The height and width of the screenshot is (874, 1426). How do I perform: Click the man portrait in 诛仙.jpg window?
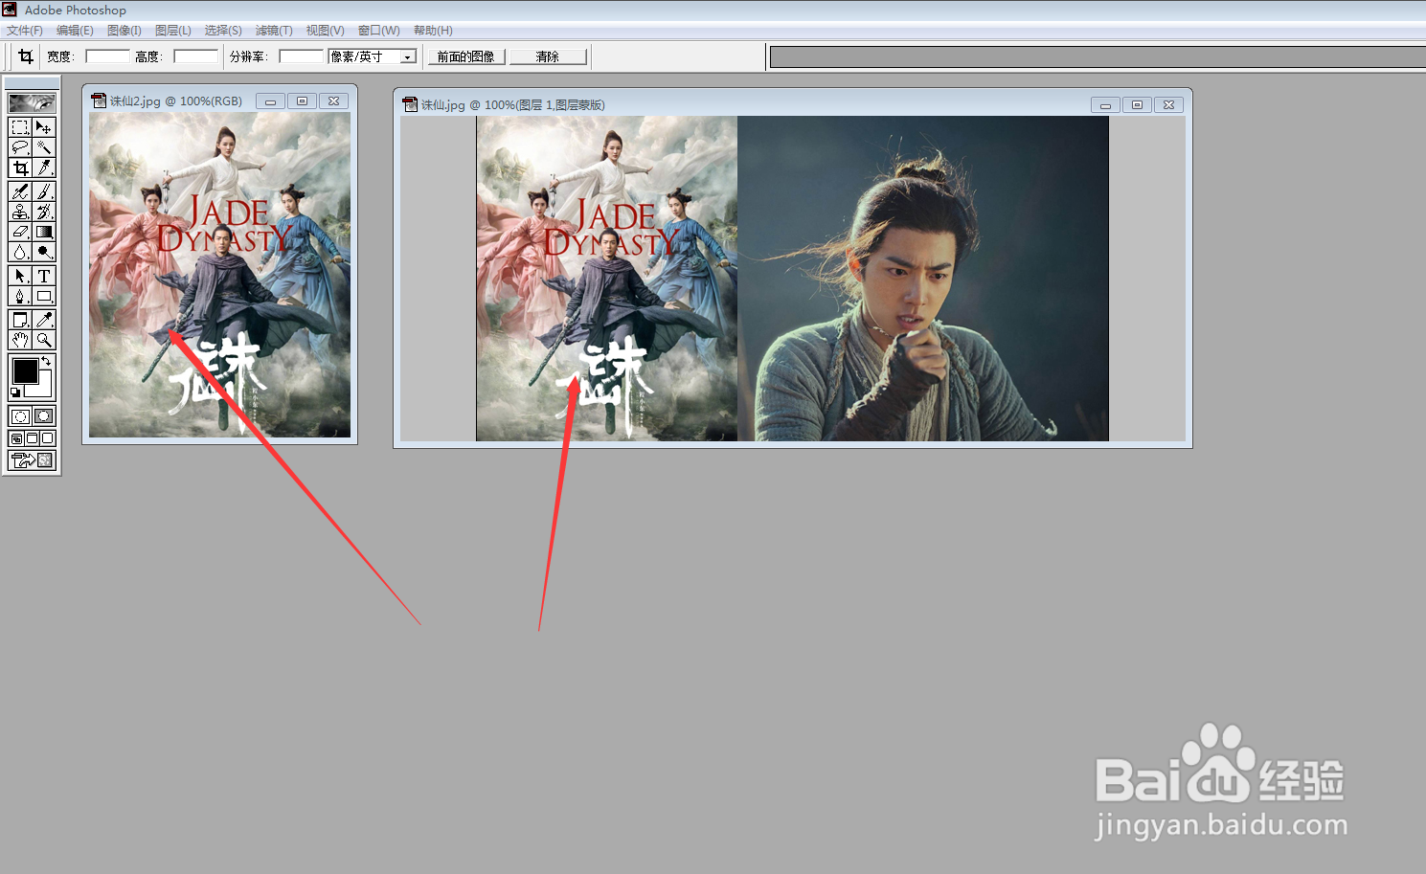(x=923, y=279)
